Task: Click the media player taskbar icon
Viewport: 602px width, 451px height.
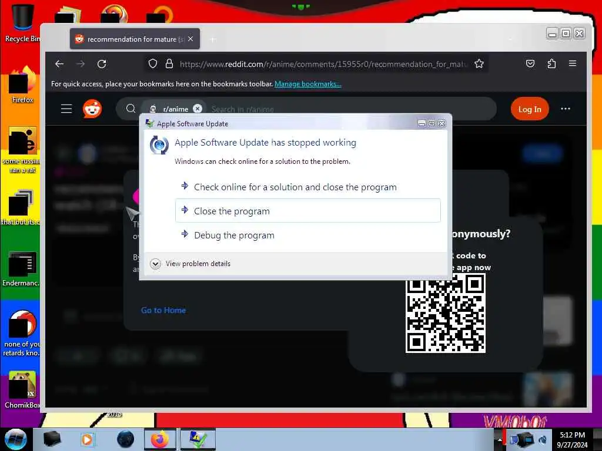Action: click(x=87, y=439)
